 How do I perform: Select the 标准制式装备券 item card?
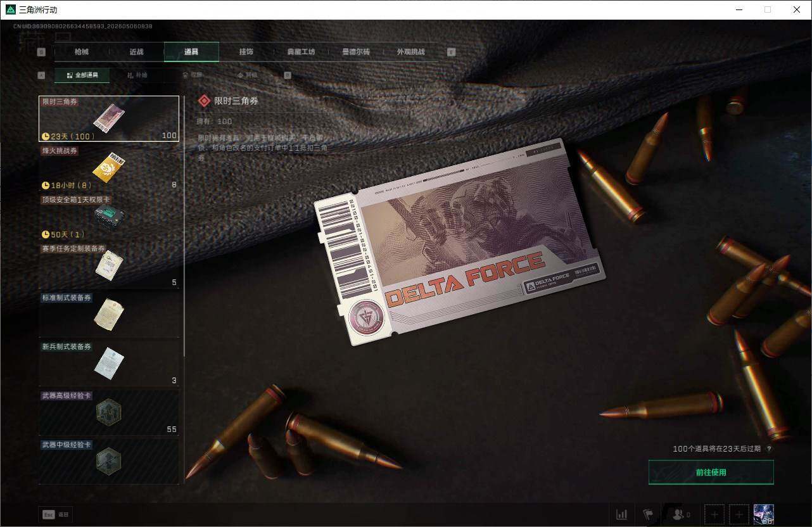[x=109, y=315]
